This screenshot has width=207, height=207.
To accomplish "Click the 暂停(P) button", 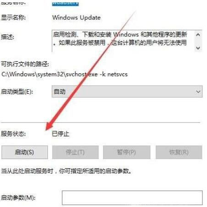I will click(126, 152).
